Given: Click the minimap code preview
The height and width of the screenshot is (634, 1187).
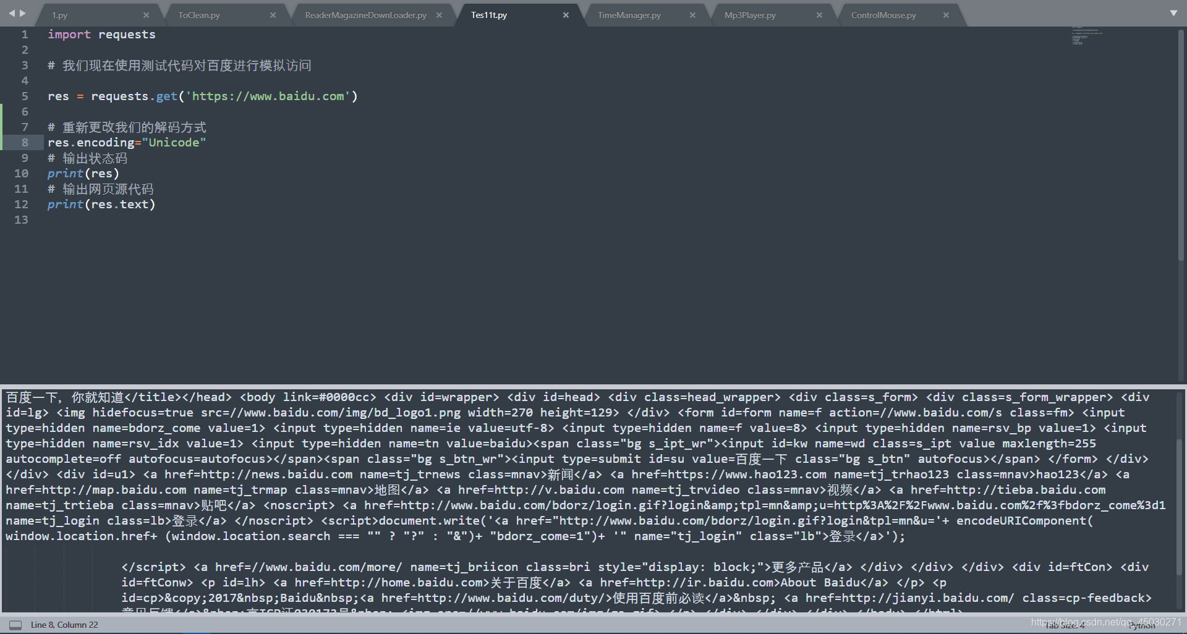Looking at the screenshot, I should pyautogui.click(x=1086, y=36).
